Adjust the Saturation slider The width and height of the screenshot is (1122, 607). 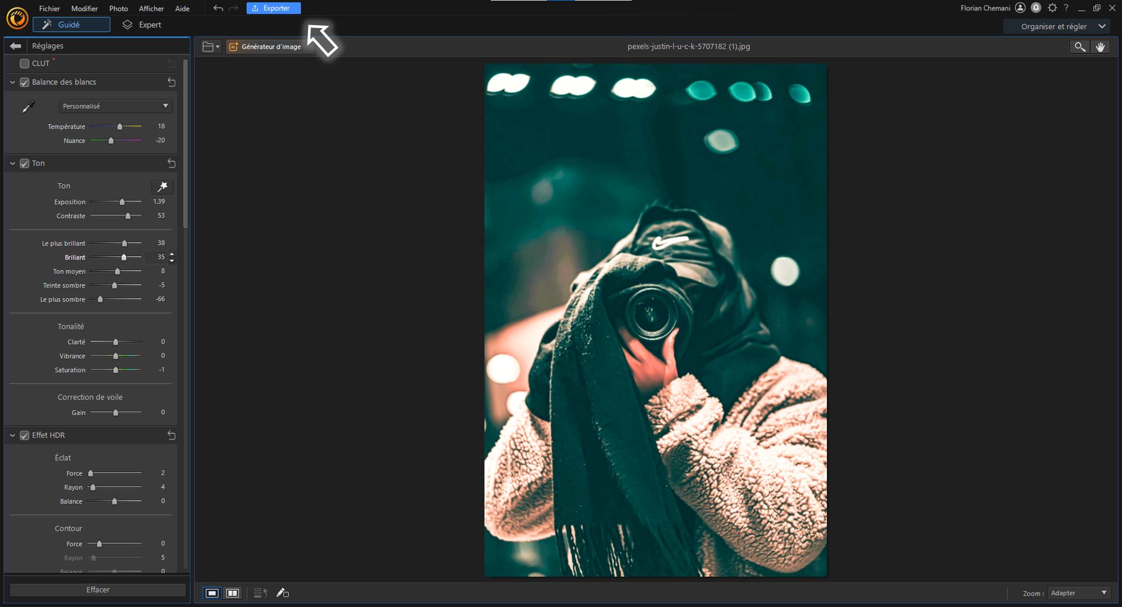tap(116, 370)
